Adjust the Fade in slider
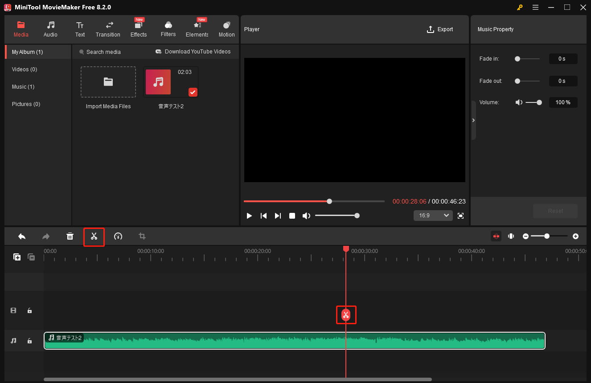 pyautogui.click(x=527, y=59)
